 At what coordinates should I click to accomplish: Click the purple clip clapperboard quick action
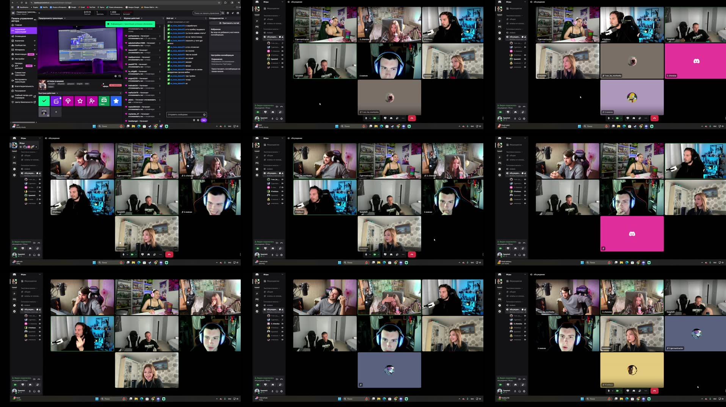[x=56, y=101]
